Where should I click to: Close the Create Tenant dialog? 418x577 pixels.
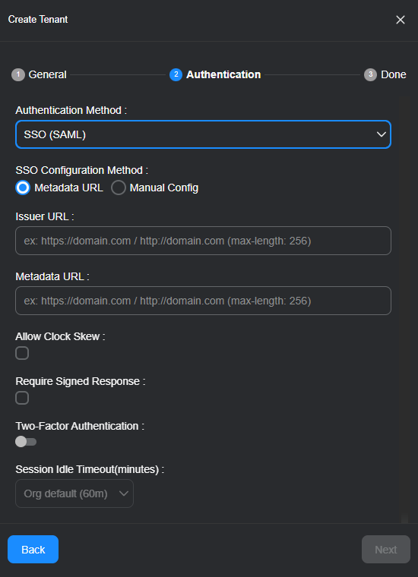click(x=401, y=20)
